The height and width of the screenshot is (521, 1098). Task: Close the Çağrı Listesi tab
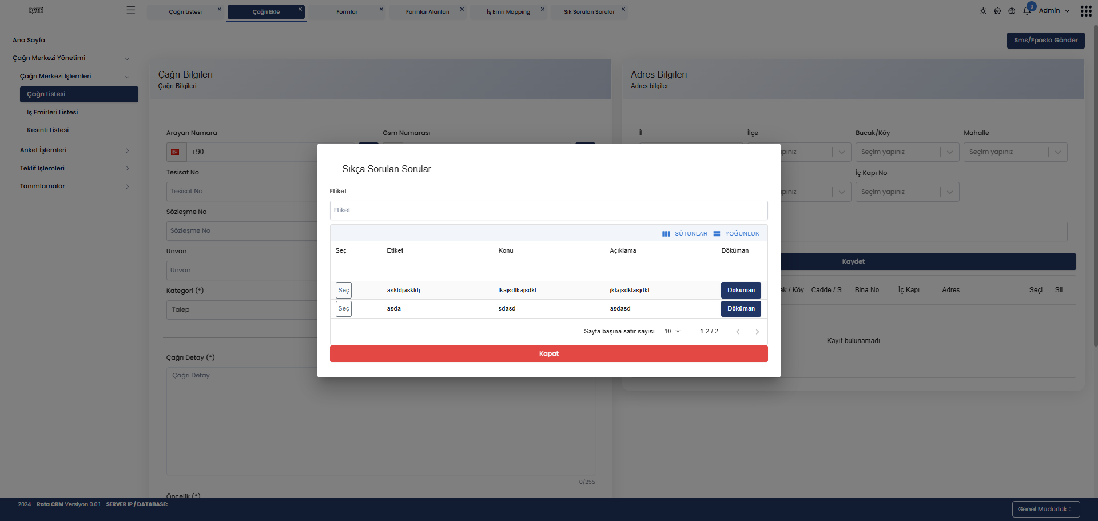[x=219, y=9]
